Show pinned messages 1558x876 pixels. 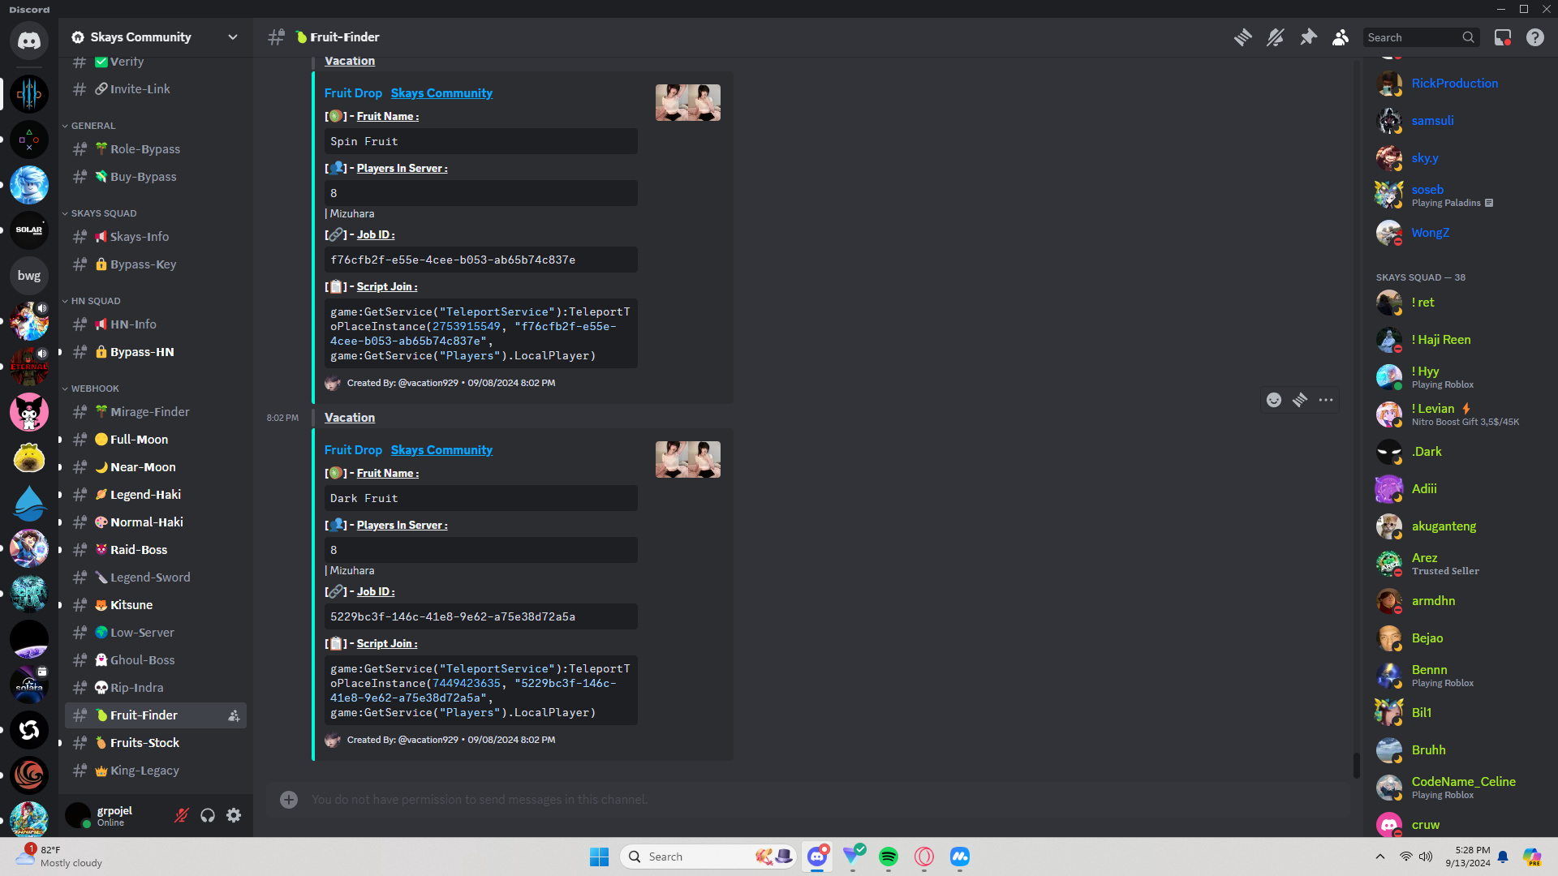1308,37
